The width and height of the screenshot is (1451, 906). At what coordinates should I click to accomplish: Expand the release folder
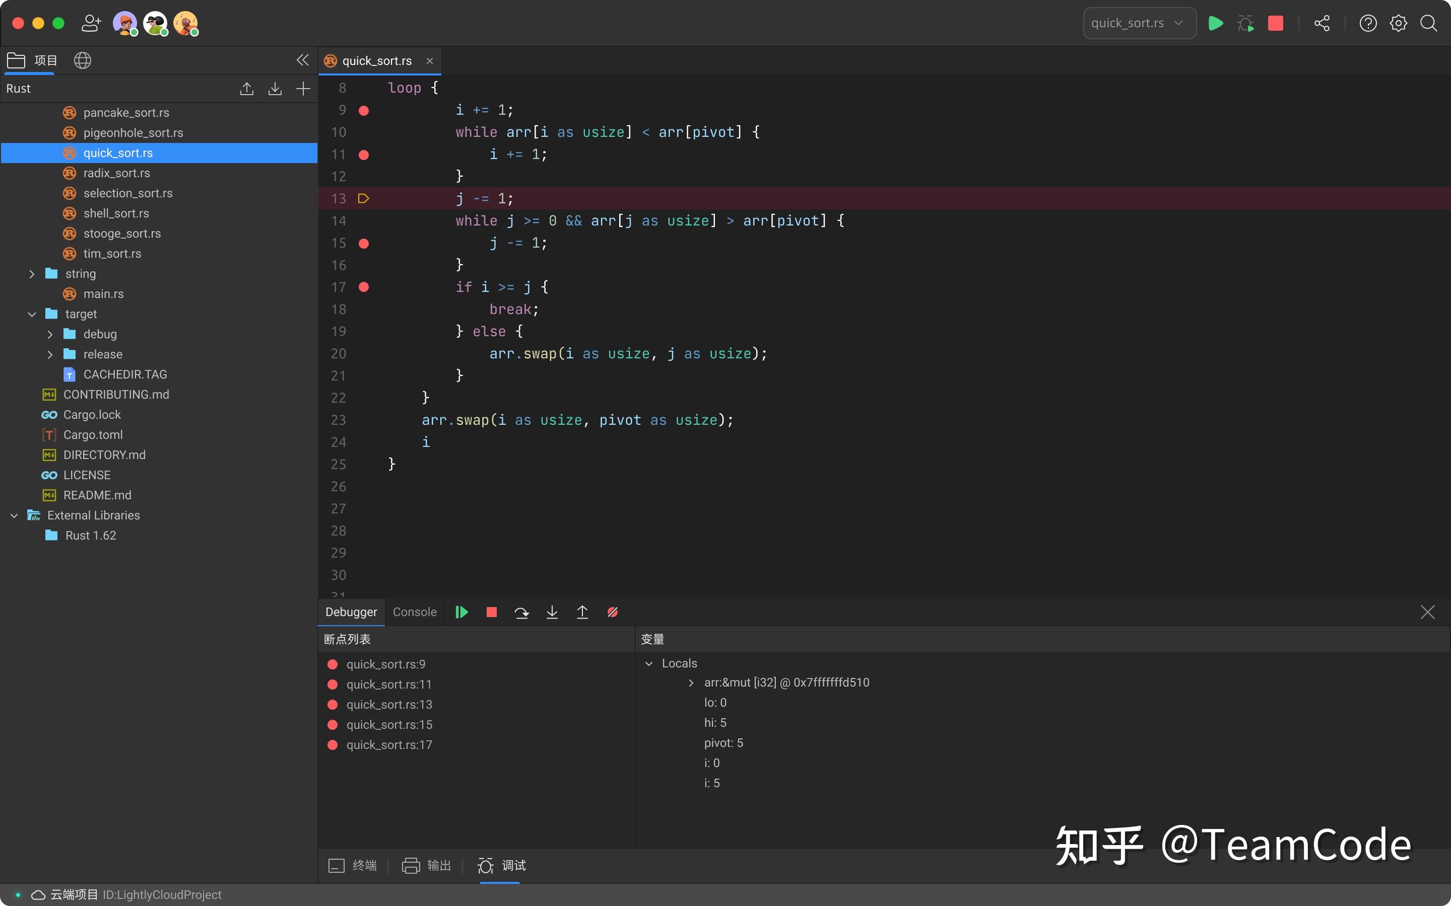[x=50, y=353]
